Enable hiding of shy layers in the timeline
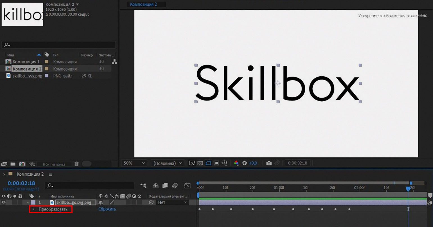The width and height of the screenshot is (433, 227). 155,185
